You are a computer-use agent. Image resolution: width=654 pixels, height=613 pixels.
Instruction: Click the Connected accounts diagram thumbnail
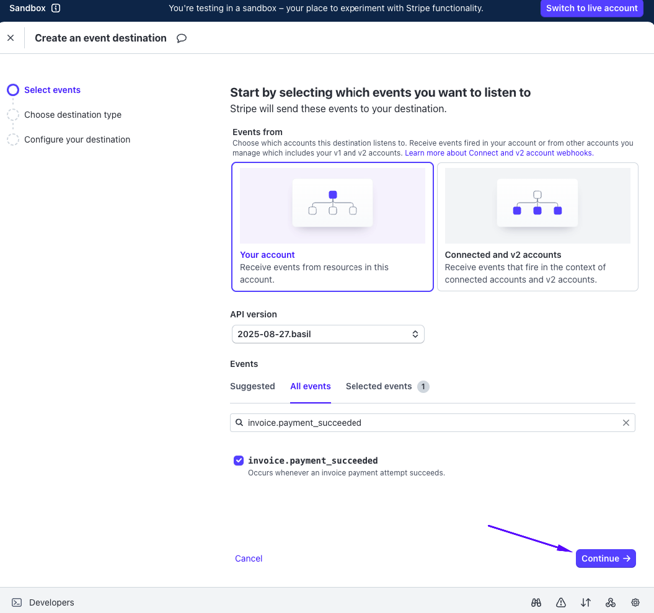click(537, 206)
